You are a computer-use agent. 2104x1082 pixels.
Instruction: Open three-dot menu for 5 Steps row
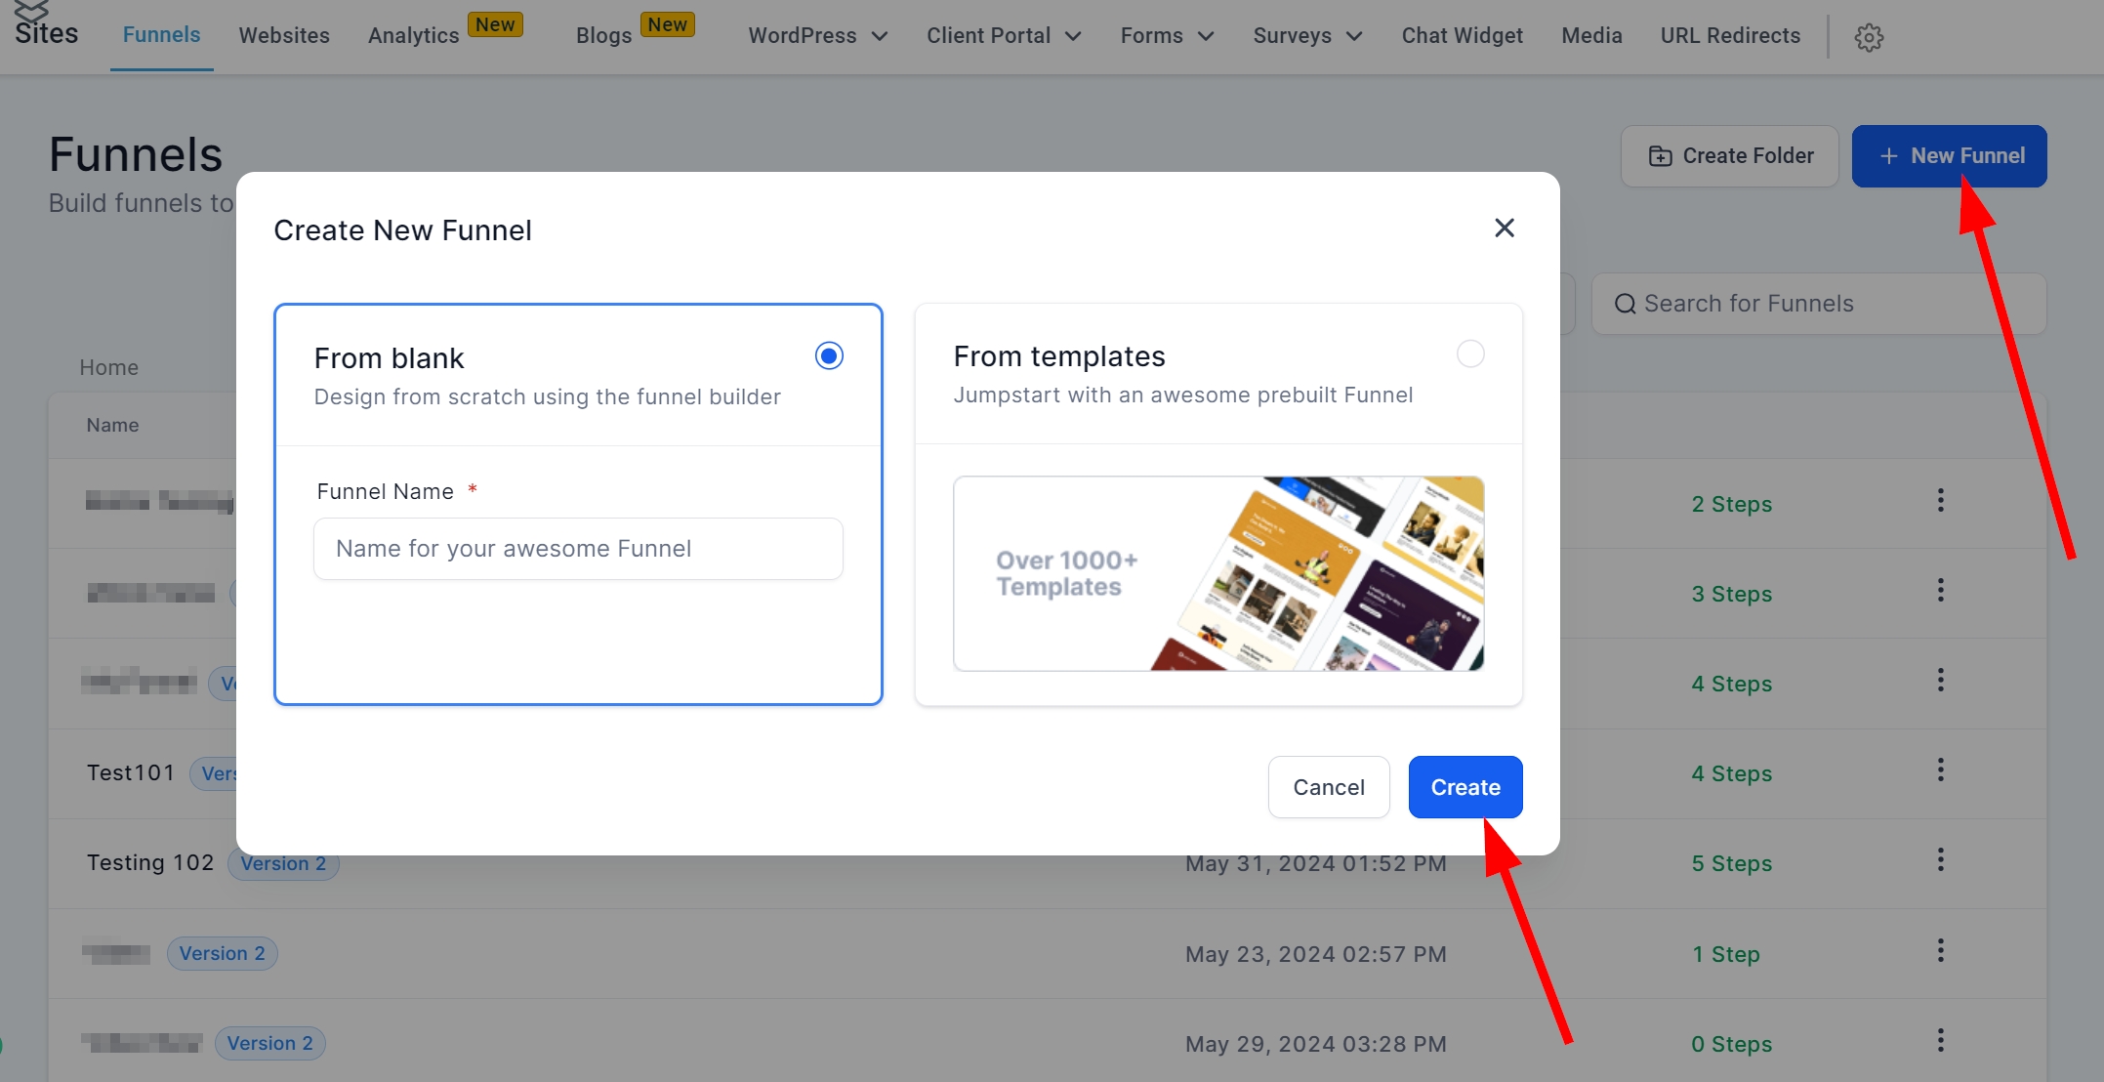tap(1940, 860)
